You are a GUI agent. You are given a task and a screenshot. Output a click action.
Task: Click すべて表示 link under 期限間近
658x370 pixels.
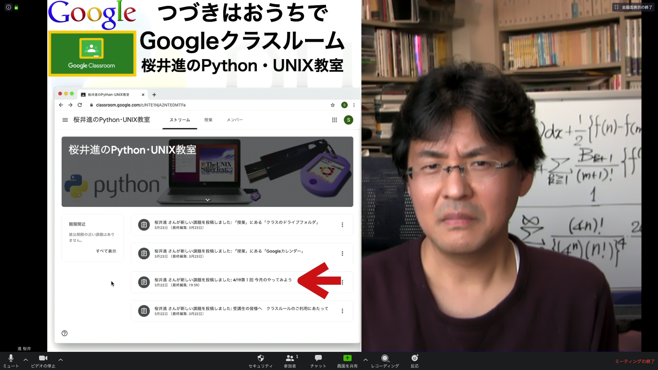(x=106, y=251)
